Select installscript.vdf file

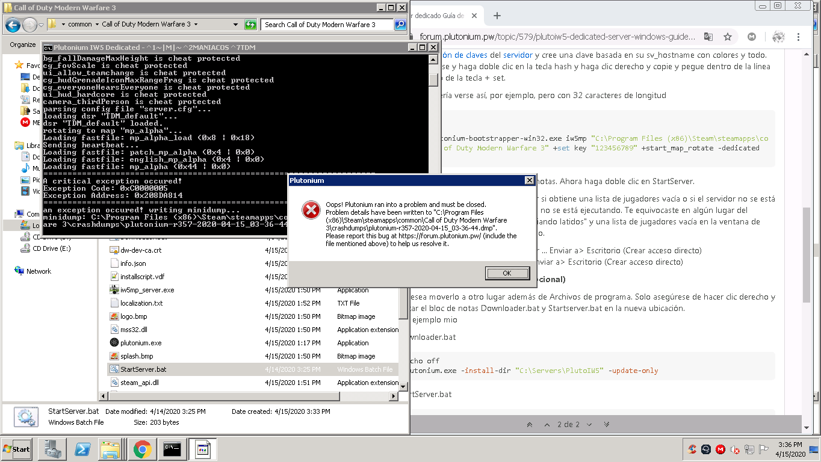(142, 277)
